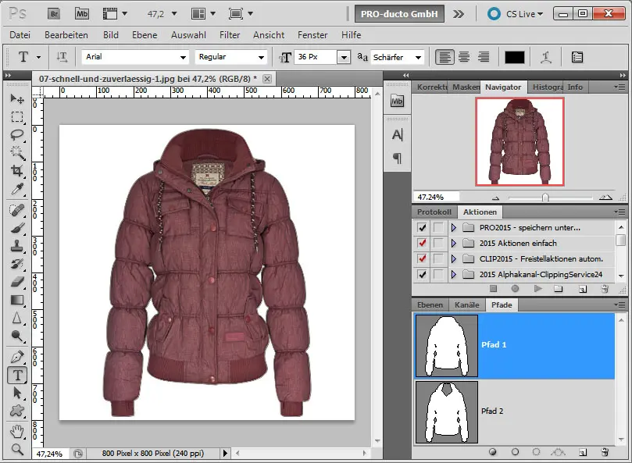Select the Crop tool
This screenshot has height=463, width=632.
tap(16, 171)
